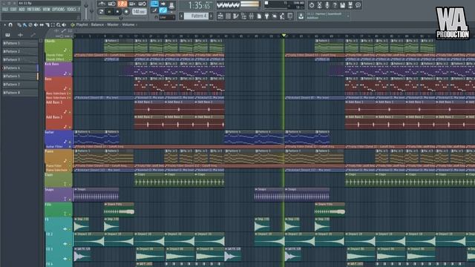This screenshot has height=267, width=475.
Task: Select the playlist playback speaker tool
Action: 64,24
